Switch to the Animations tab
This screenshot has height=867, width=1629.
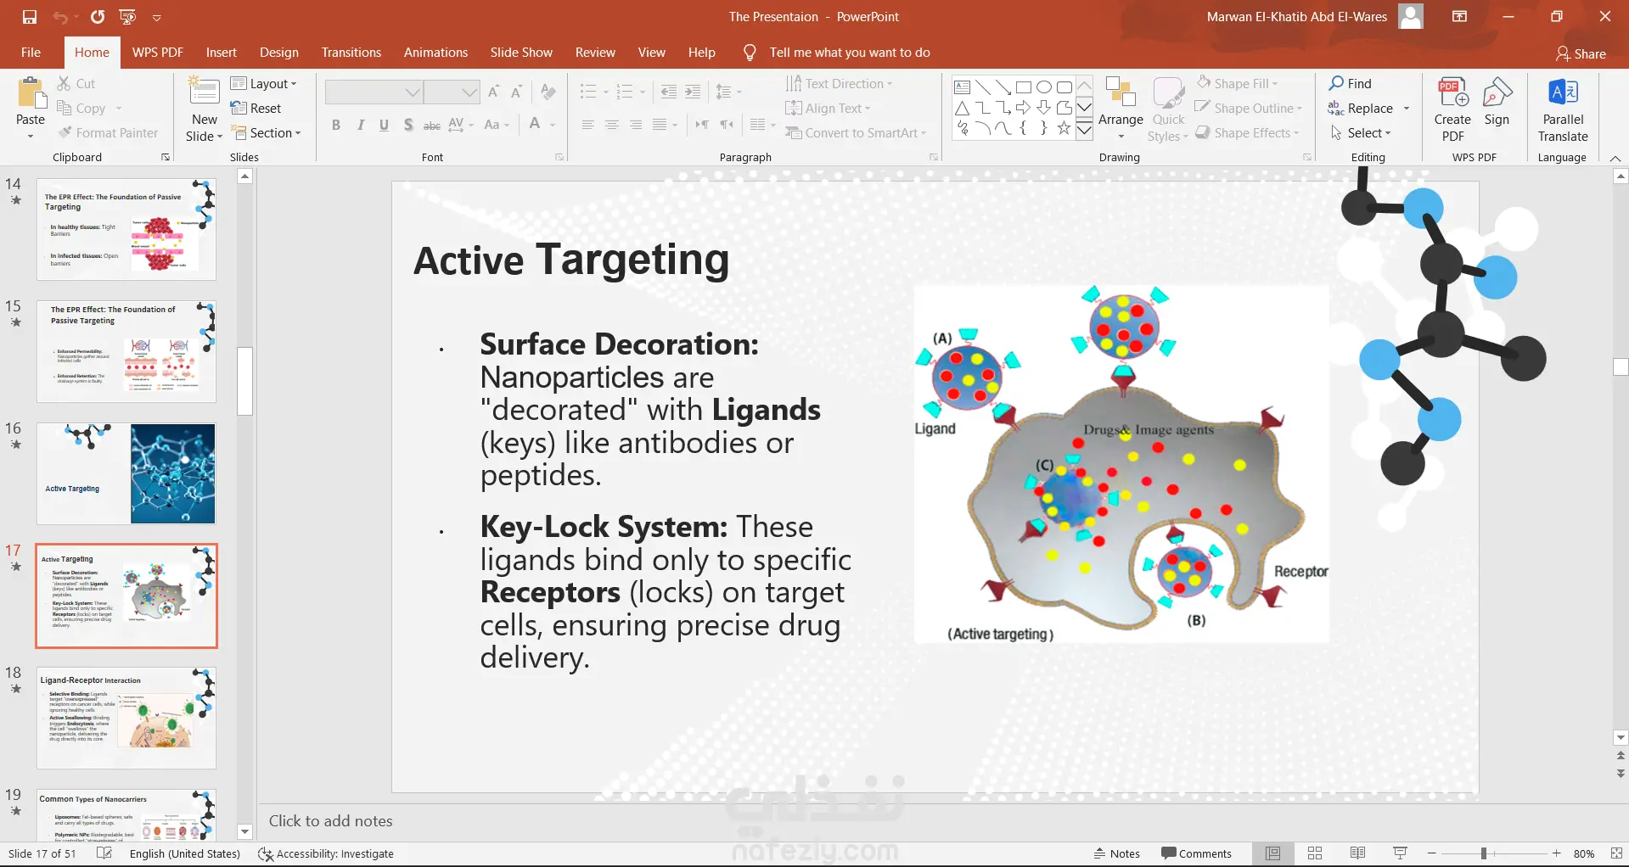tap(435, 53)
